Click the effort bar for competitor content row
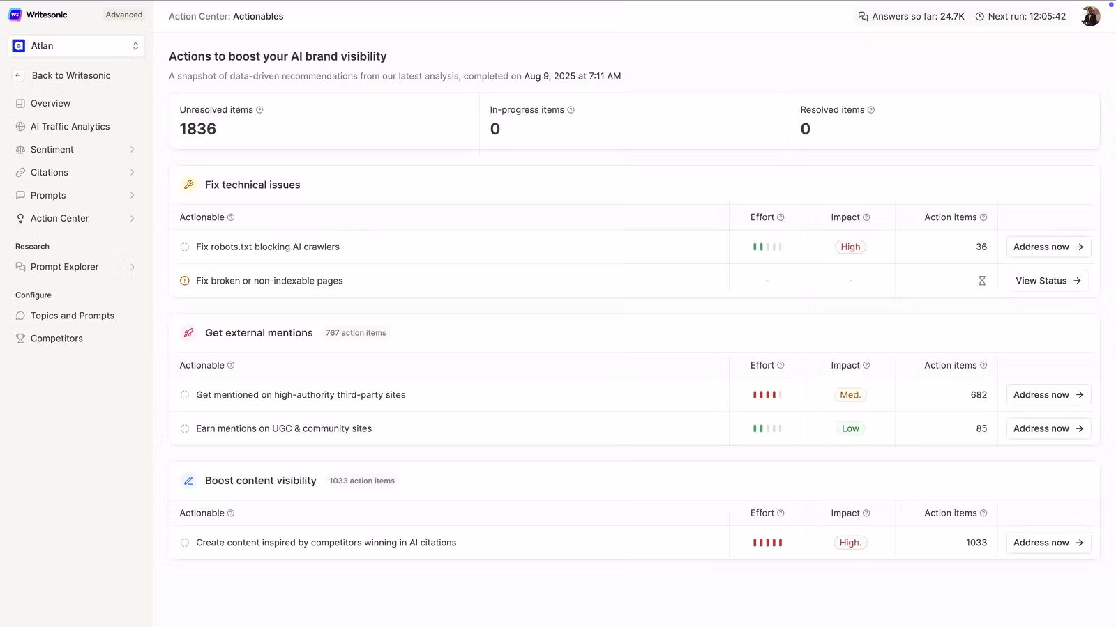Screen dimensions: 1116x627 tap(767, 543)
